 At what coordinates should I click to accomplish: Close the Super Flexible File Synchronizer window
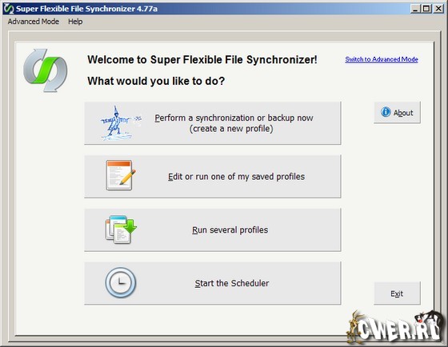tap(438, 9)
